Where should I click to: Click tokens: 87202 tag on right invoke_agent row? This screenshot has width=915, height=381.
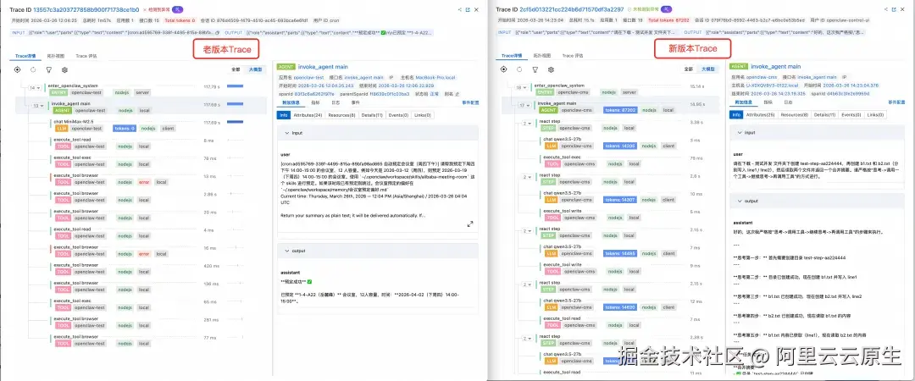621,110
